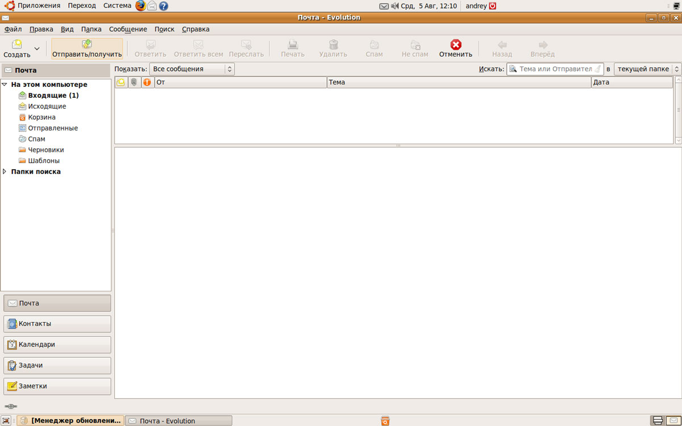
Task: Click the show desktop icon in bottom panel
Action: (6, 421)
